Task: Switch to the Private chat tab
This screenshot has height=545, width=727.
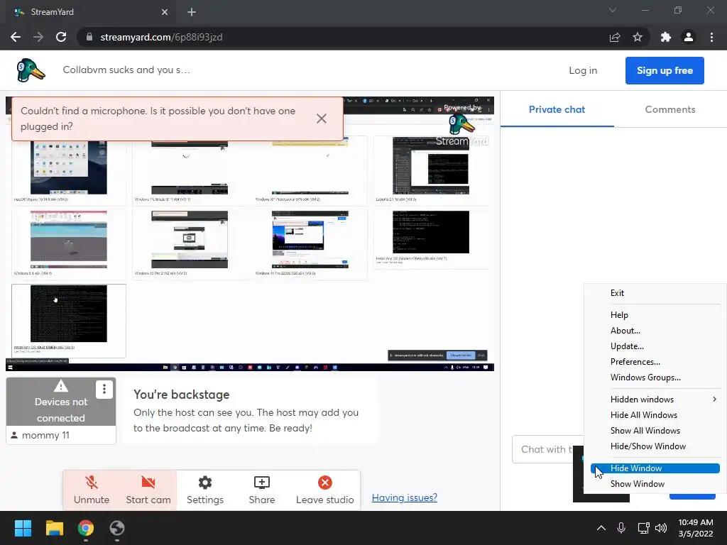Action: [557, 109]
